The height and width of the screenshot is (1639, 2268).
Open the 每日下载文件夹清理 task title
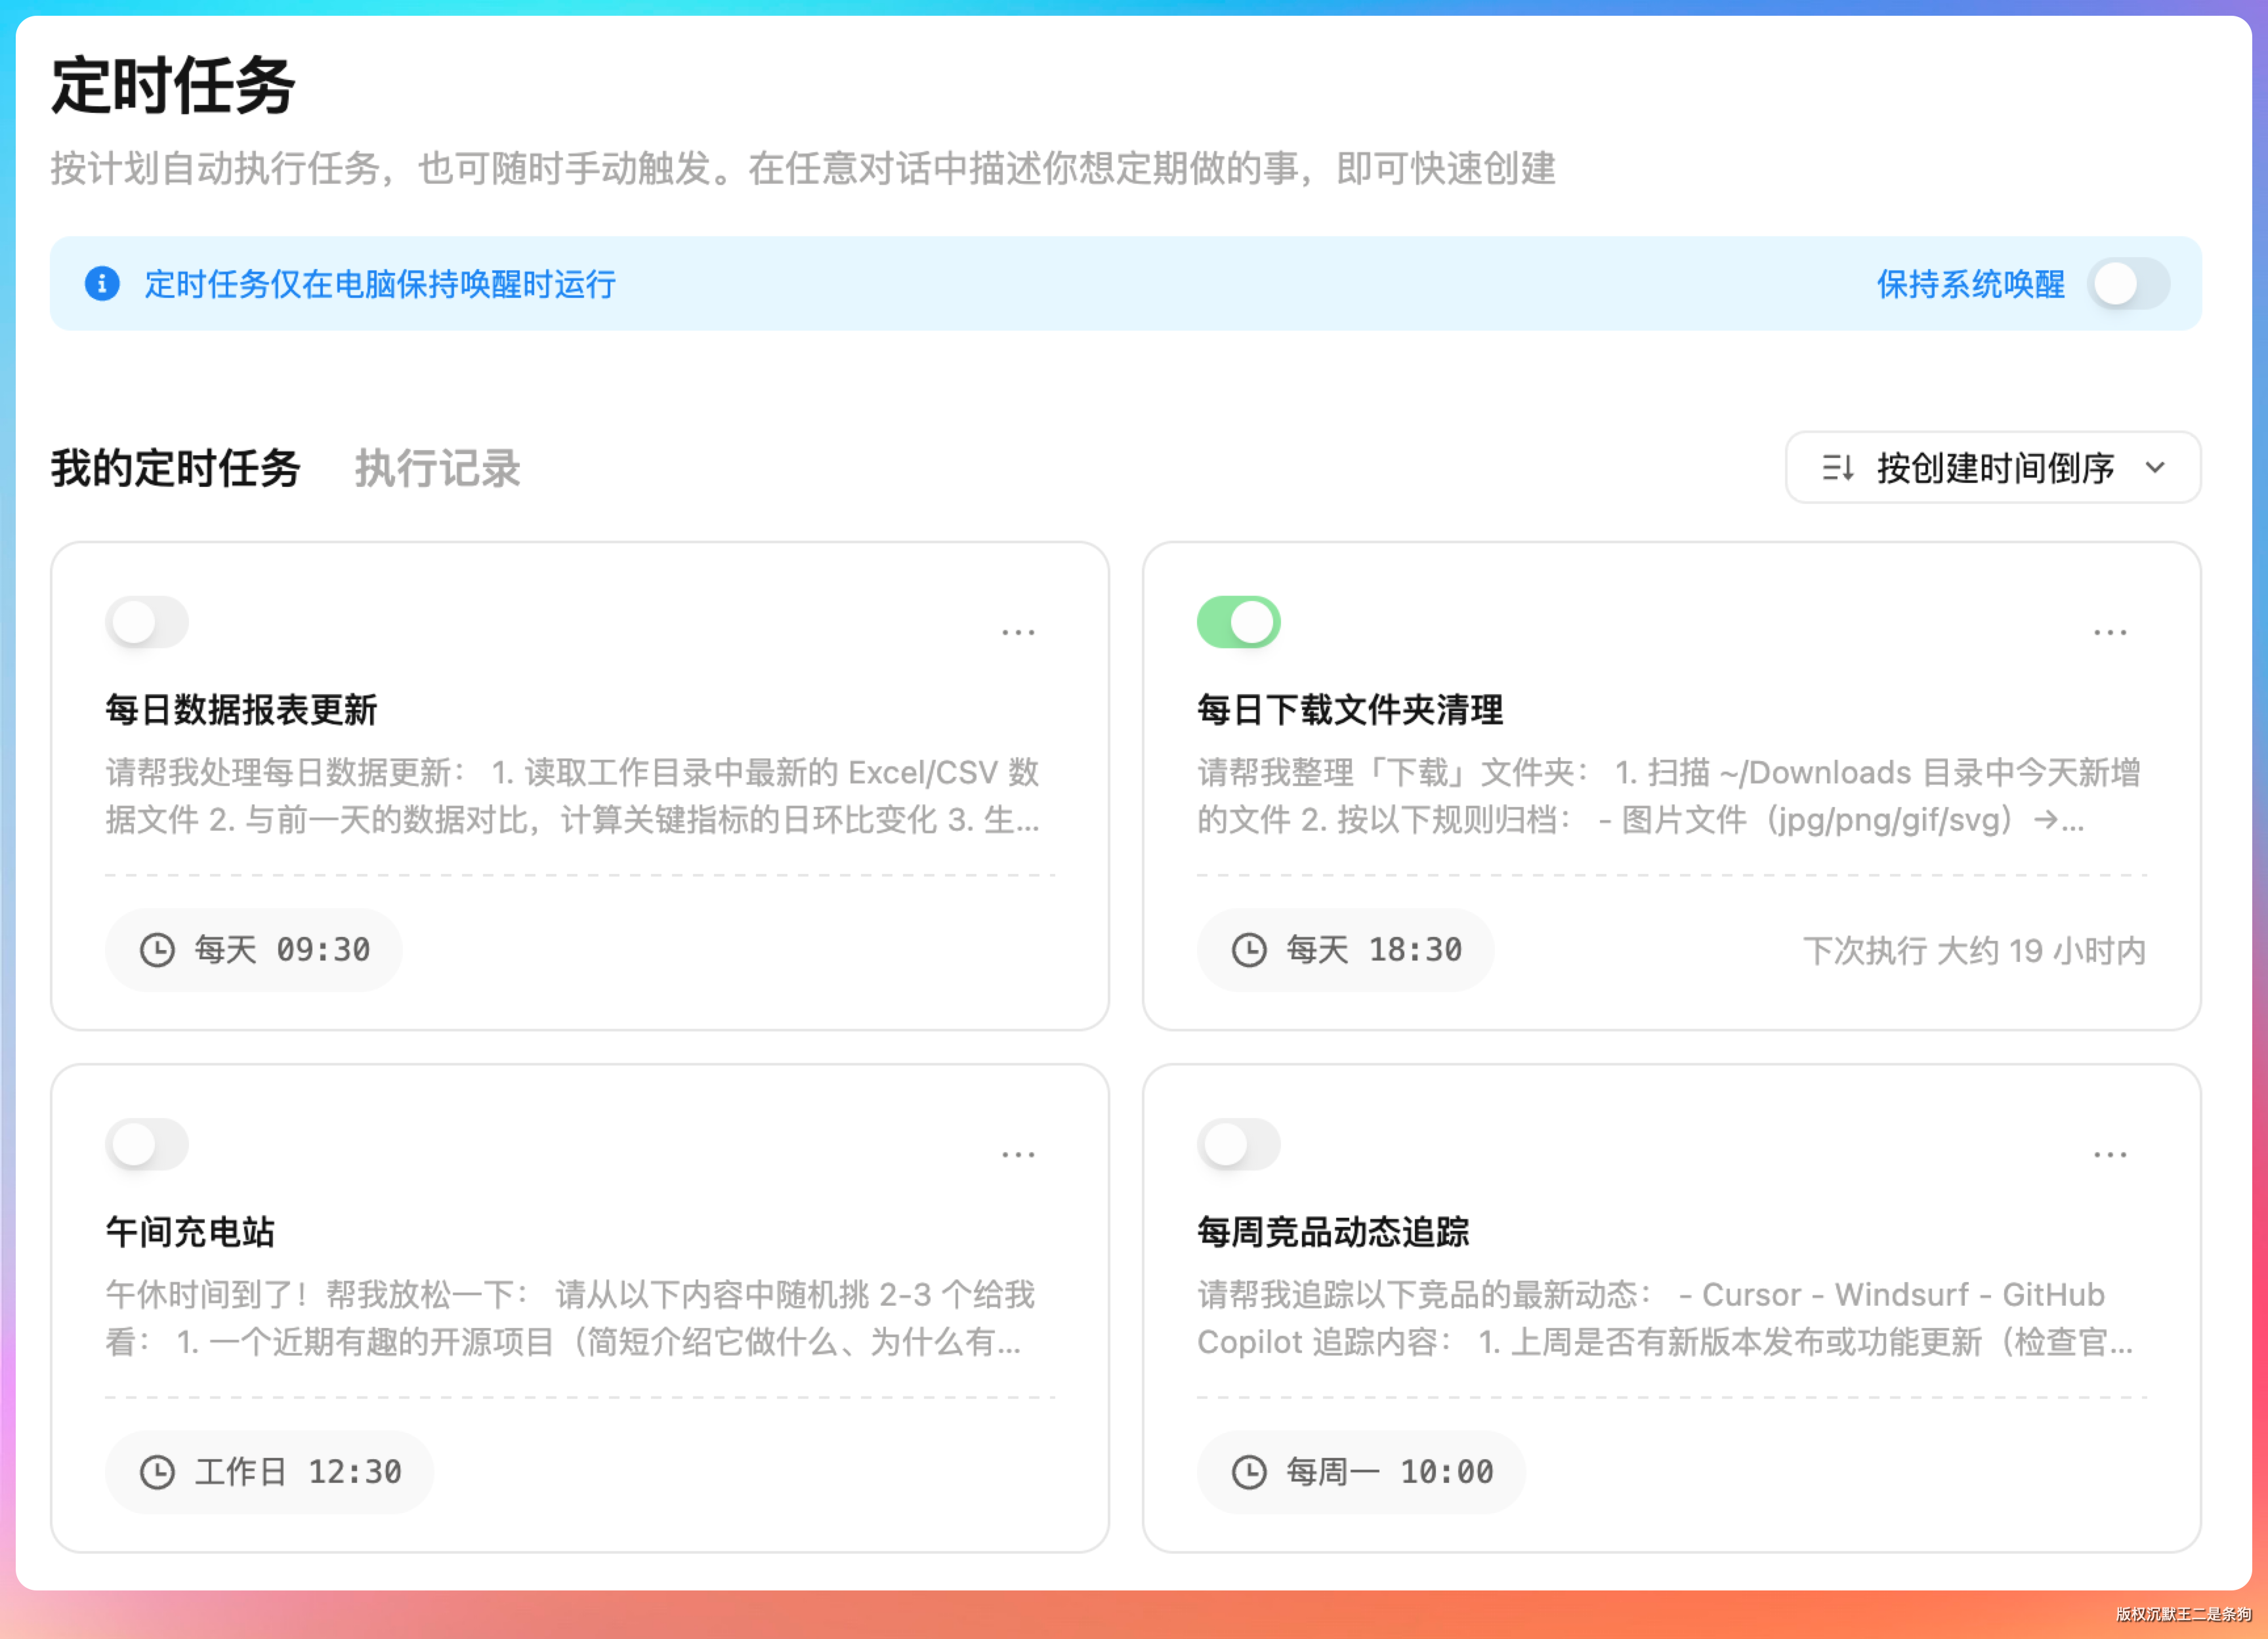[x=1350, y=710]
